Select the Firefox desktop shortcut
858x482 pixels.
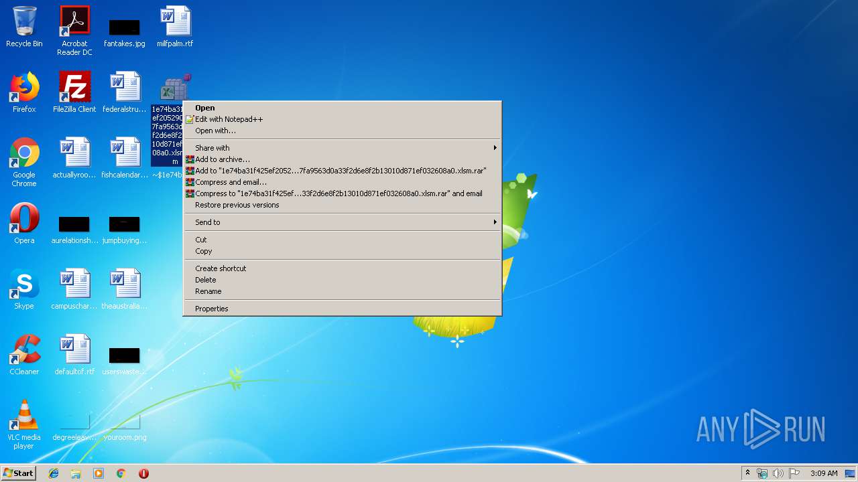point(24,93)
